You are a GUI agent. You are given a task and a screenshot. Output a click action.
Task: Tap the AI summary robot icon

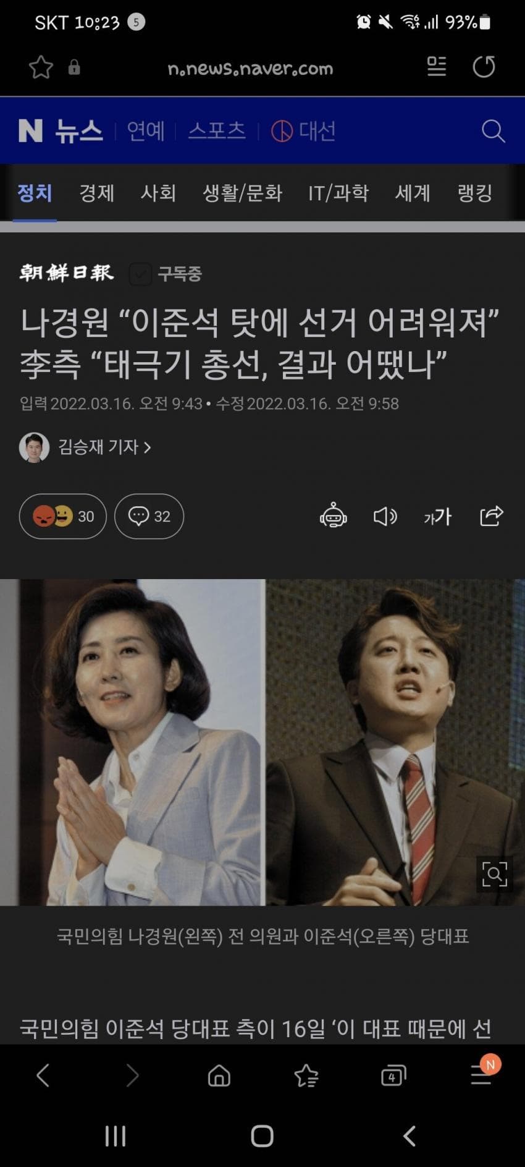tap(334, 516)
